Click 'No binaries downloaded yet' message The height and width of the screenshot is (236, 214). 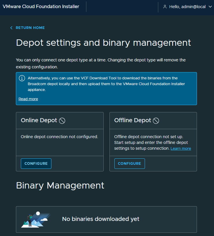(101, 219)
